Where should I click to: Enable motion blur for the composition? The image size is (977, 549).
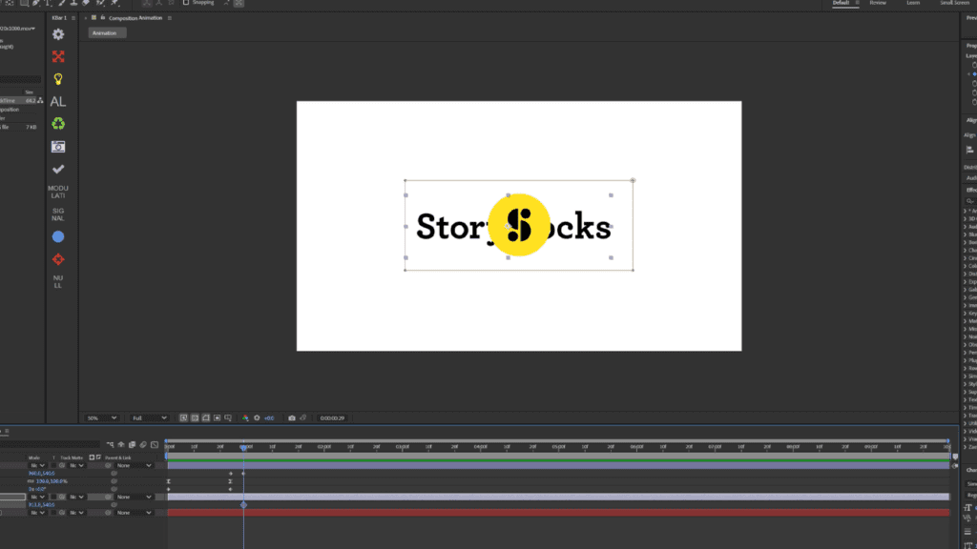(x=142, y=445)
